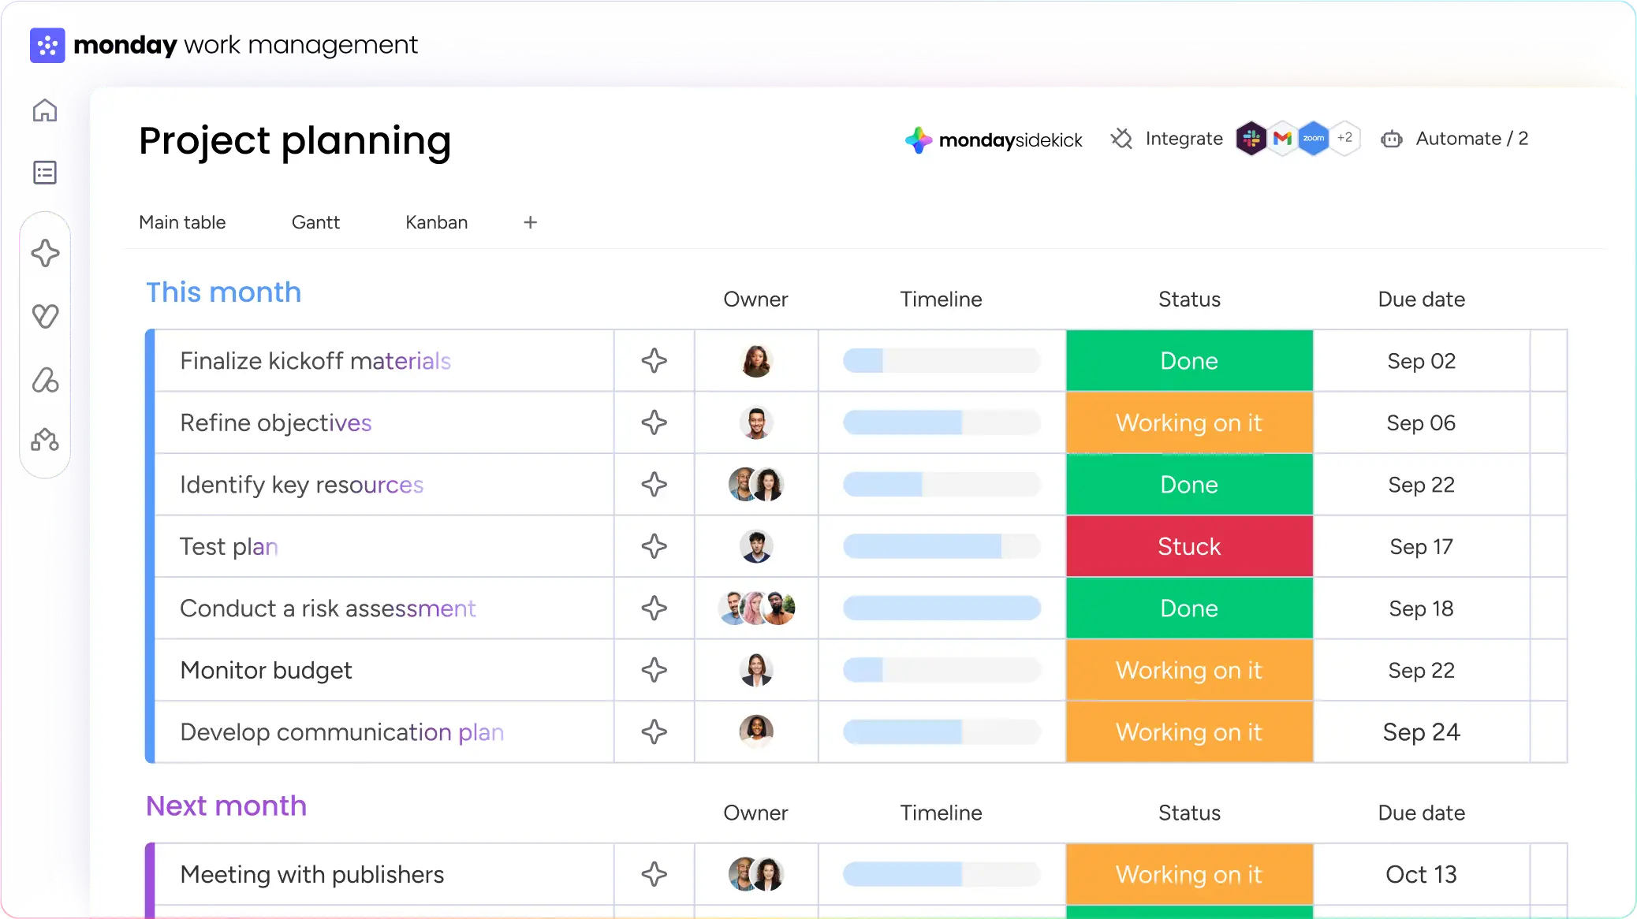Click the monday app logo icon

click(x=47, y=46)
